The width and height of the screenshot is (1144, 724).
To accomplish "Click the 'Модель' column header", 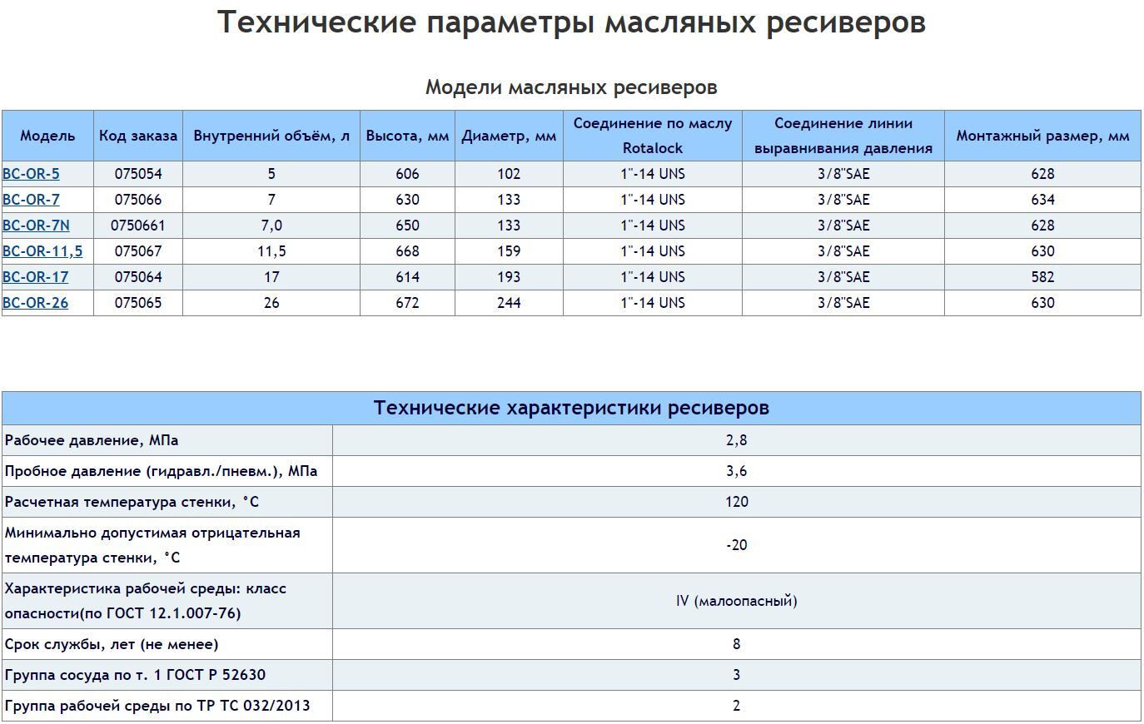I will (x=47, y=136).
